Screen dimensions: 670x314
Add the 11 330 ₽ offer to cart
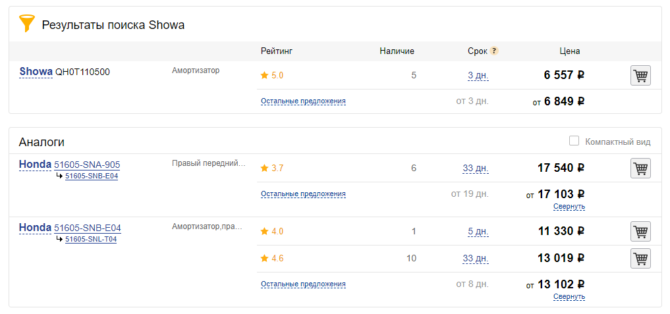(x=640, y=232)
